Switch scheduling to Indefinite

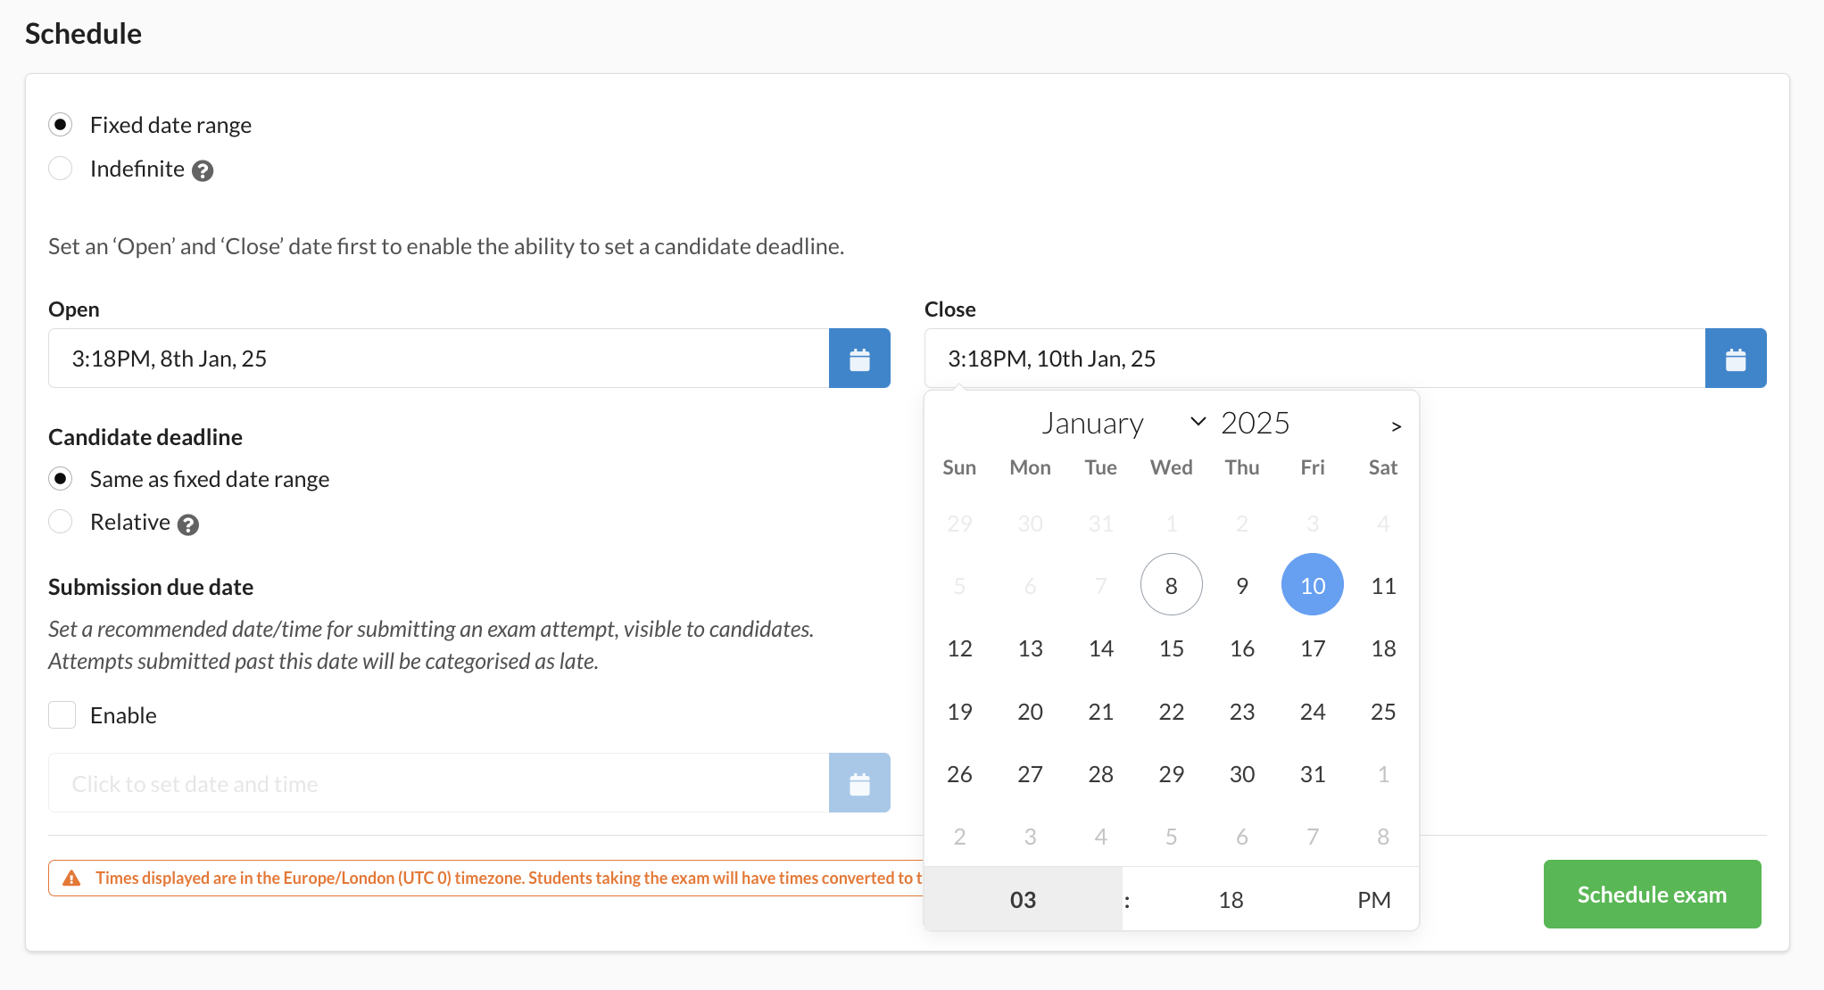coord(60,168)
